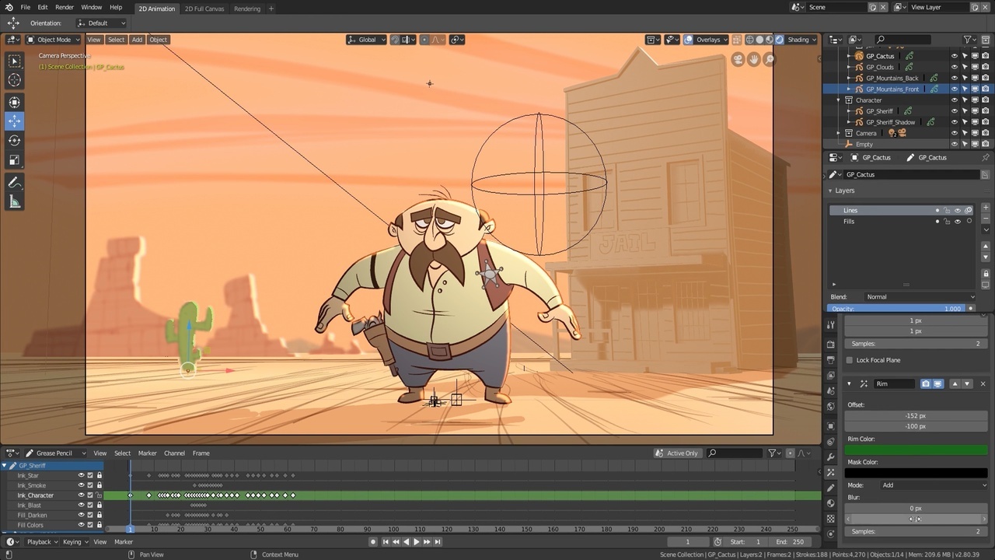Screen dimensions: 995x560
Task: Activate the Box Select tool
Action: coord(13,59)
